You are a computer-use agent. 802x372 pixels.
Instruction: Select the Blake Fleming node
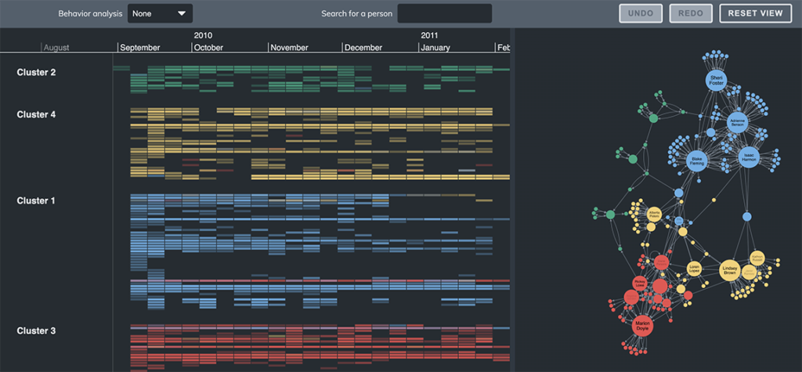697,161
